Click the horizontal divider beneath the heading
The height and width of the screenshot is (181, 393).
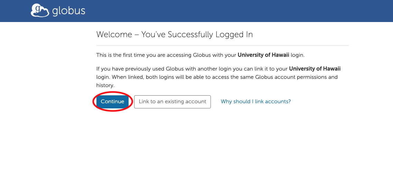(223, 46)
